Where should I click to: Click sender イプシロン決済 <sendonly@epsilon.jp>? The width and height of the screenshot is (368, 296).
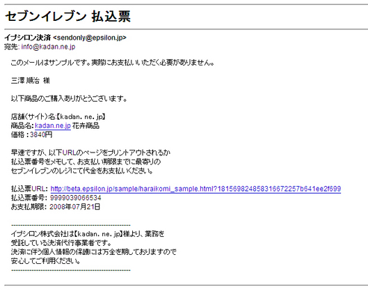[x=65, y=38]
